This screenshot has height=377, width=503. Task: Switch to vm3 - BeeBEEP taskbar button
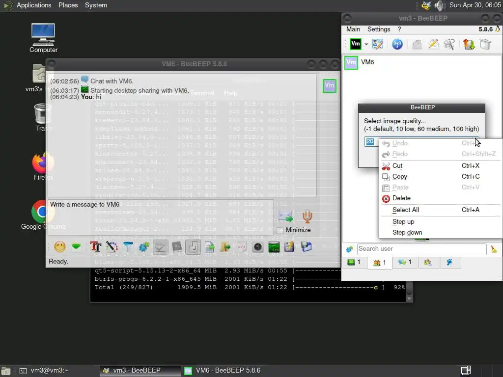click(140, 371)
